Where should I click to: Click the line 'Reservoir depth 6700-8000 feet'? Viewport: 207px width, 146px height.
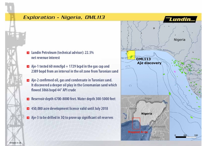point(73,99)
